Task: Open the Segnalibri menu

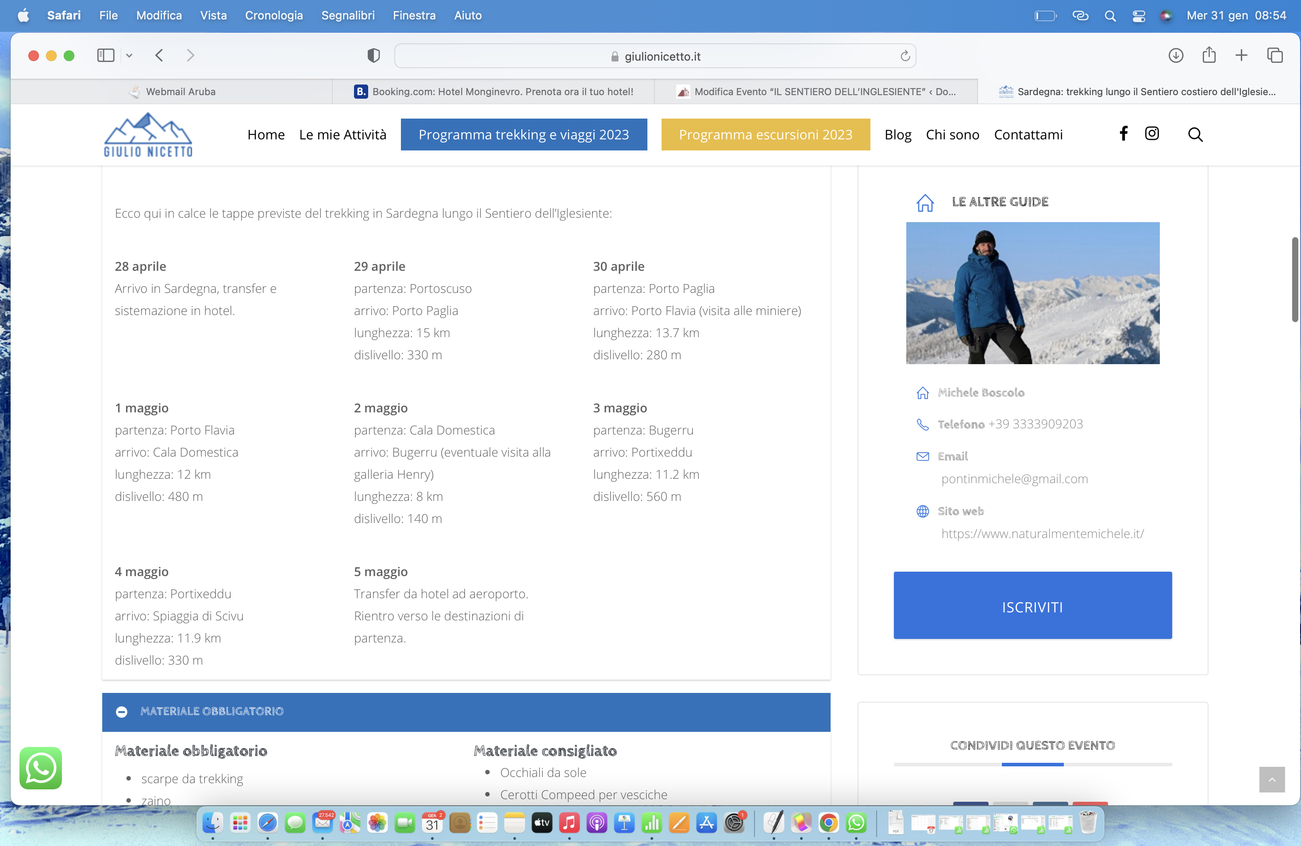Action: pyautogui.click(x=348, y=15)
